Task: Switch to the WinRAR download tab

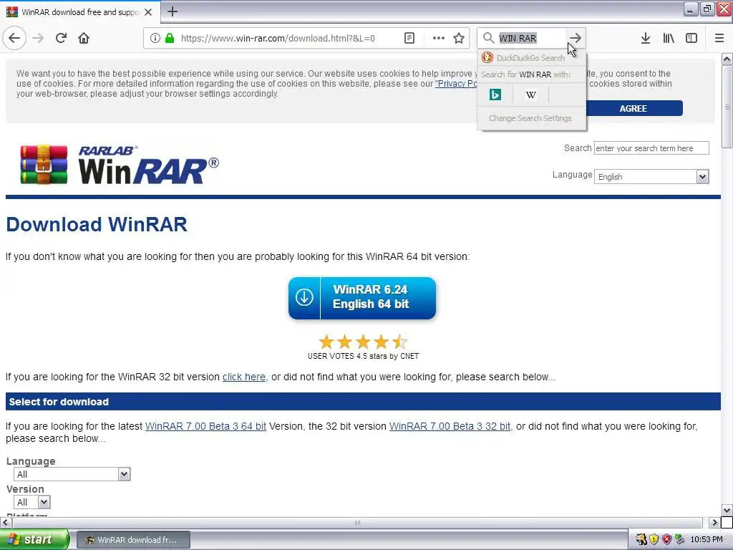Action: tap(80, 12)
